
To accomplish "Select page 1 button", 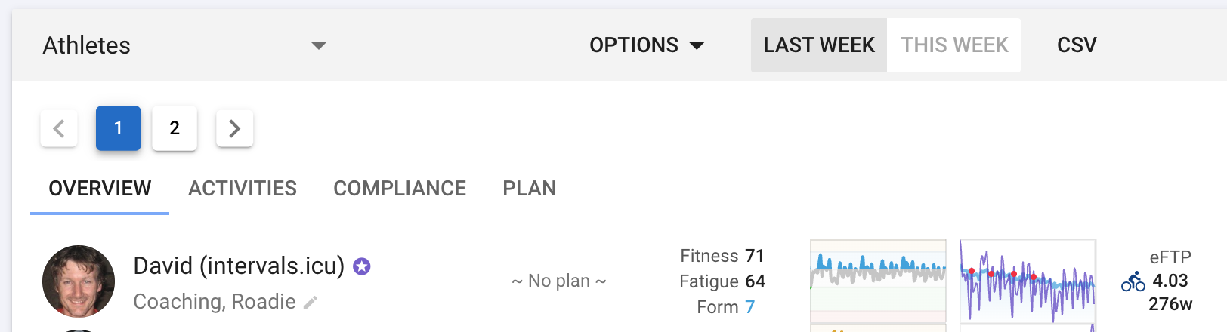I will pyautogui.click(x=119, y=128).
